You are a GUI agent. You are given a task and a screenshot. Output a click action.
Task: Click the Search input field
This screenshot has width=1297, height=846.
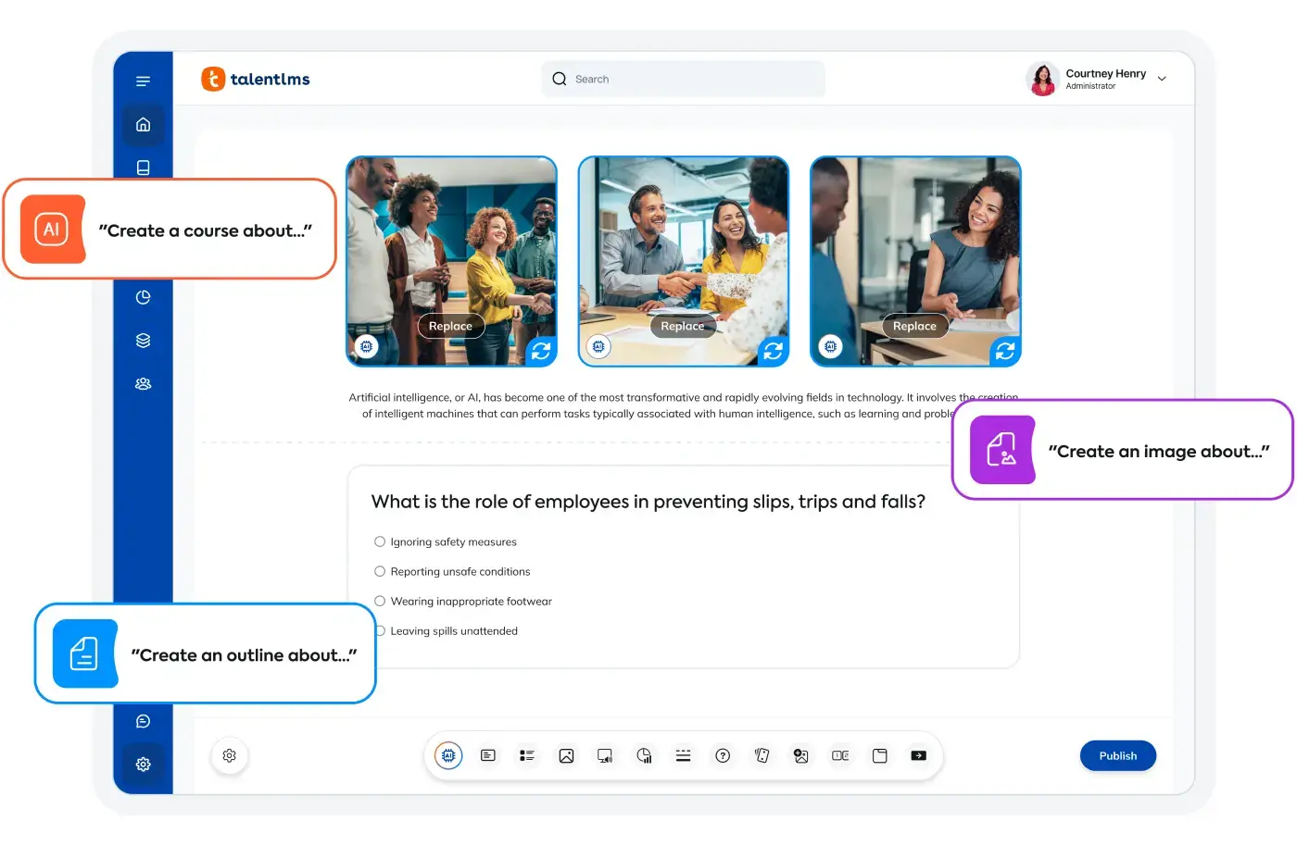coord(683,79)
